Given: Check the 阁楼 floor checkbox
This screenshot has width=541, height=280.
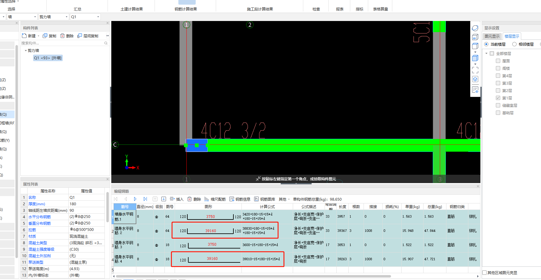Looking at the screenshot, I should click(x=498, y=68).
